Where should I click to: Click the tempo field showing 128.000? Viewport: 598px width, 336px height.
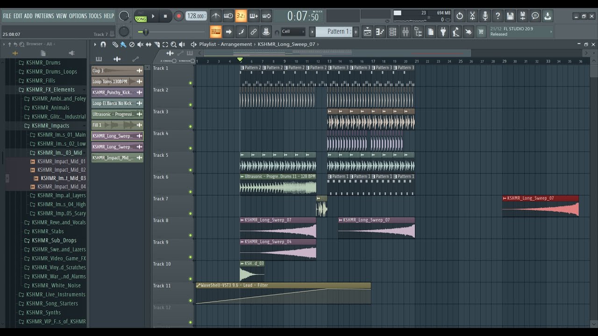coord(196,16)
